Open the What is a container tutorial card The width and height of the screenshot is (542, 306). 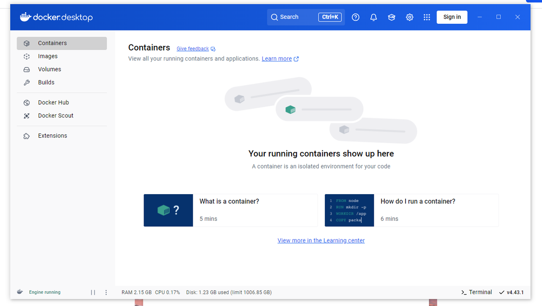coord(231,210)
